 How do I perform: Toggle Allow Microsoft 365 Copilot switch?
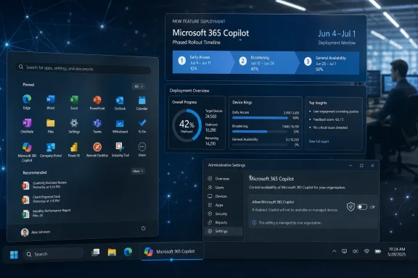point(362,207)
